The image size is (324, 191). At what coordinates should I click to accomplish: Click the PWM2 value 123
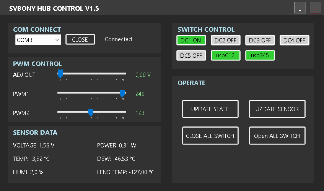pyautogui.click(x=140, y=113)
